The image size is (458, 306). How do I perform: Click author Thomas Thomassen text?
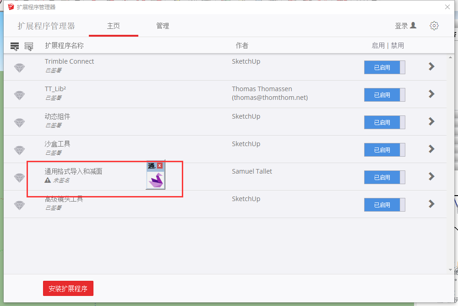(262, 89)
